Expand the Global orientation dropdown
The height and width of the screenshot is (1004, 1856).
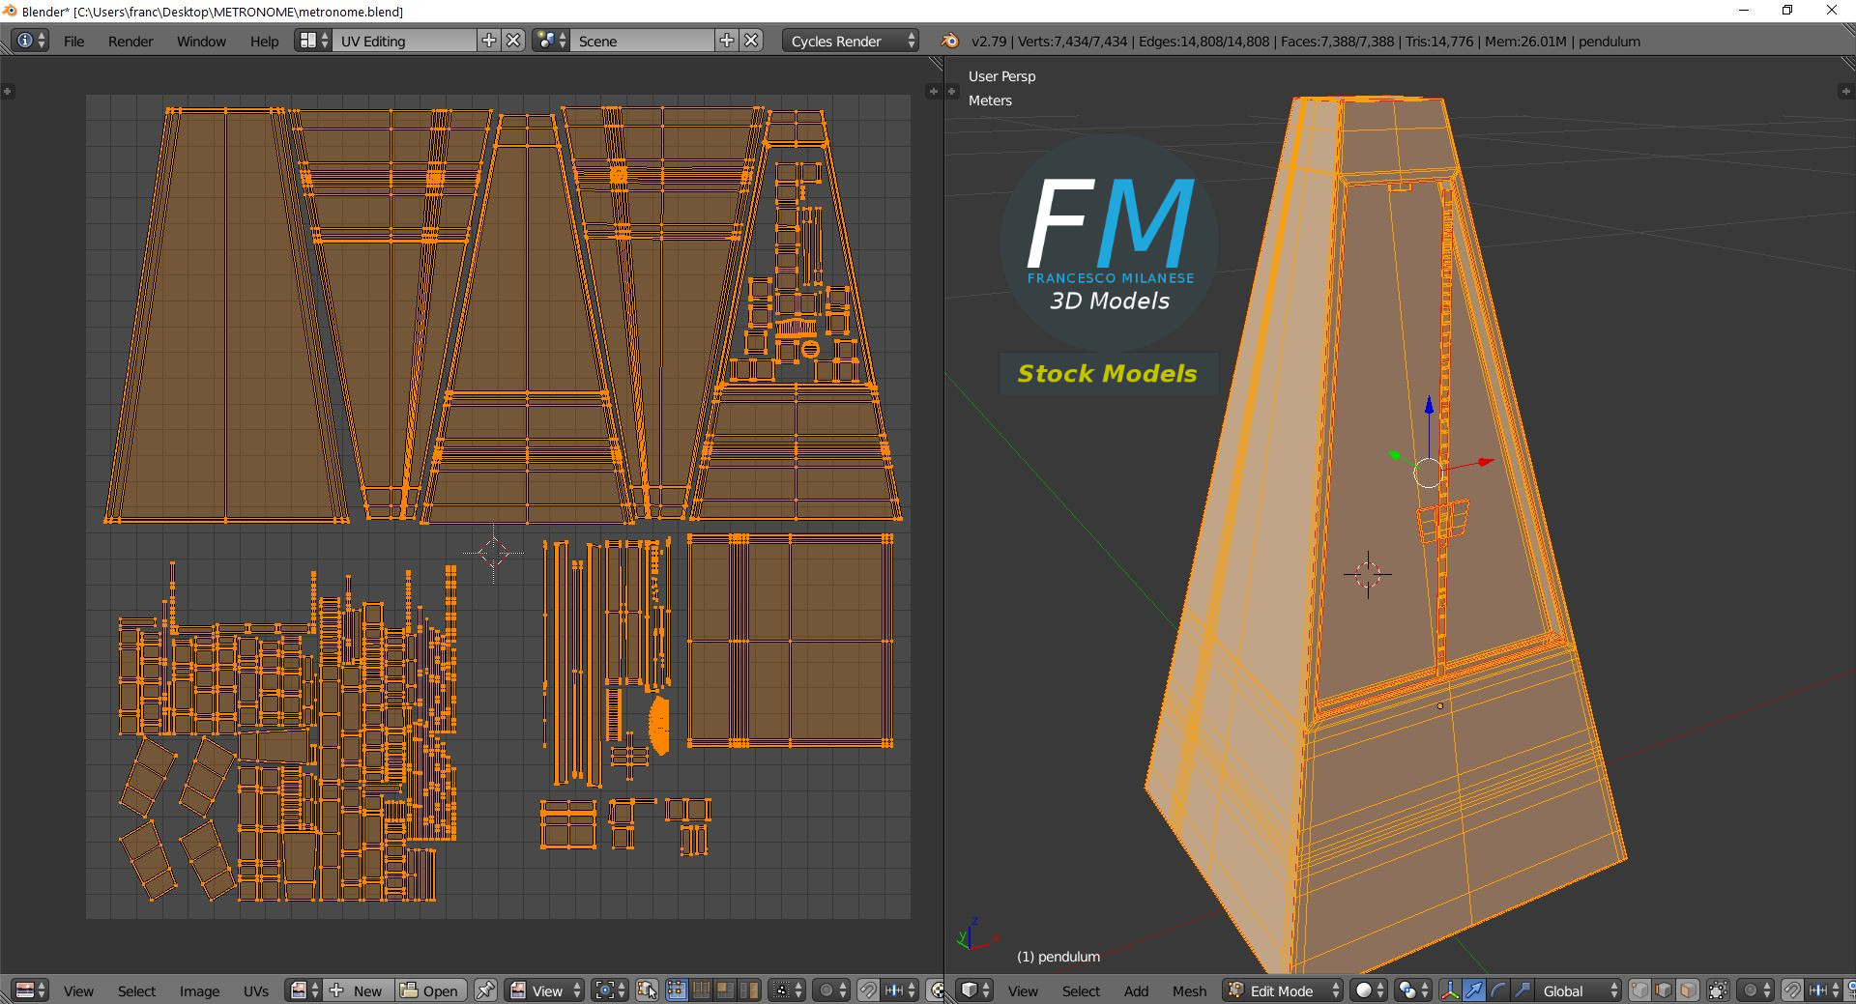[1576, 990]
